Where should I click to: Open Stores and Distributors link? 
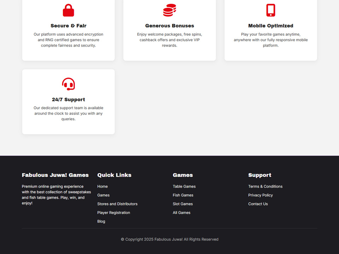[117, 204]
